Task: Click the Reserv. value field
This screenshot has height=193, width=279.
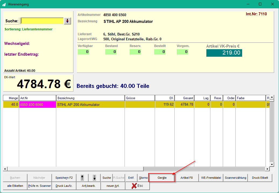Action: (135, 52)
